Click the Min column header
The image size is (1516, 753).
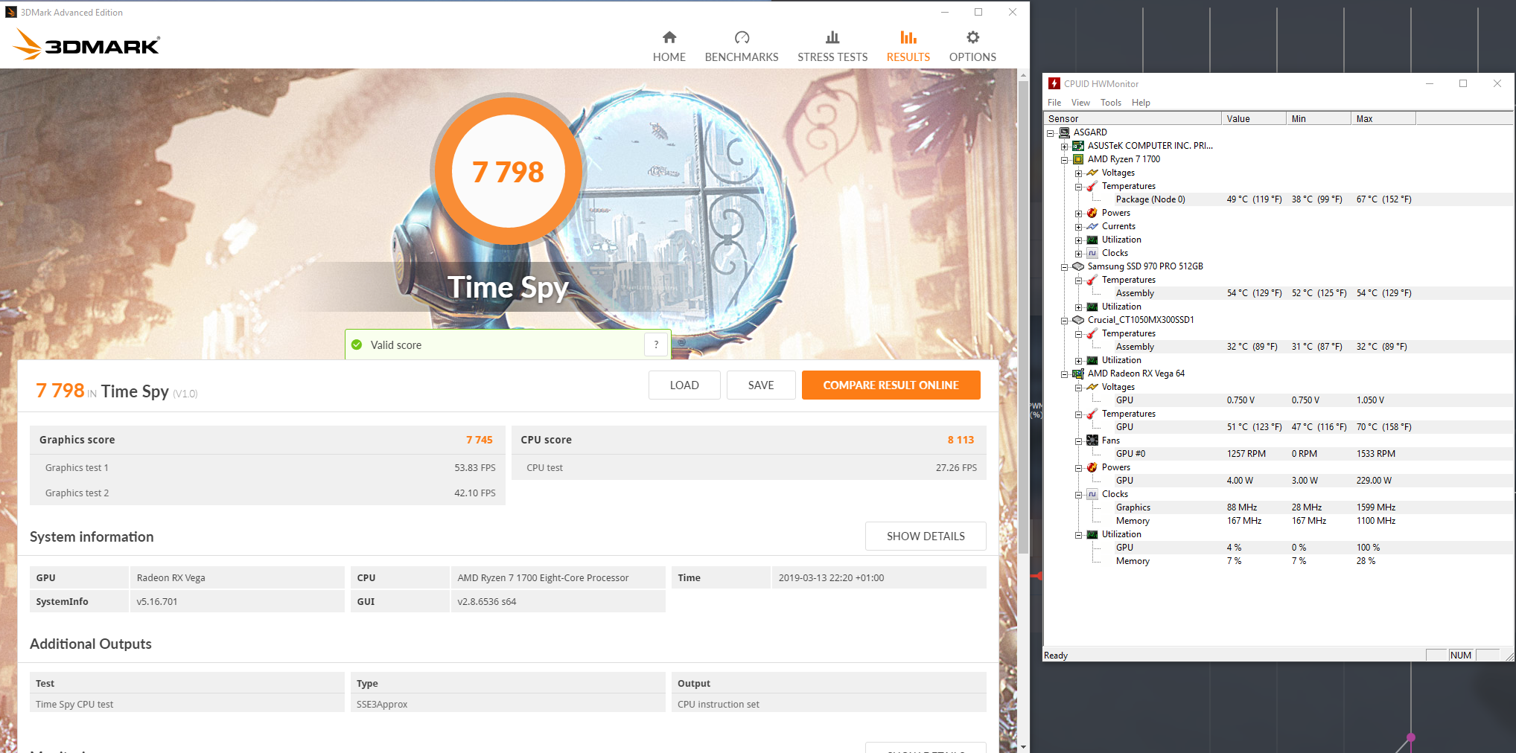tap(1319, 118)
